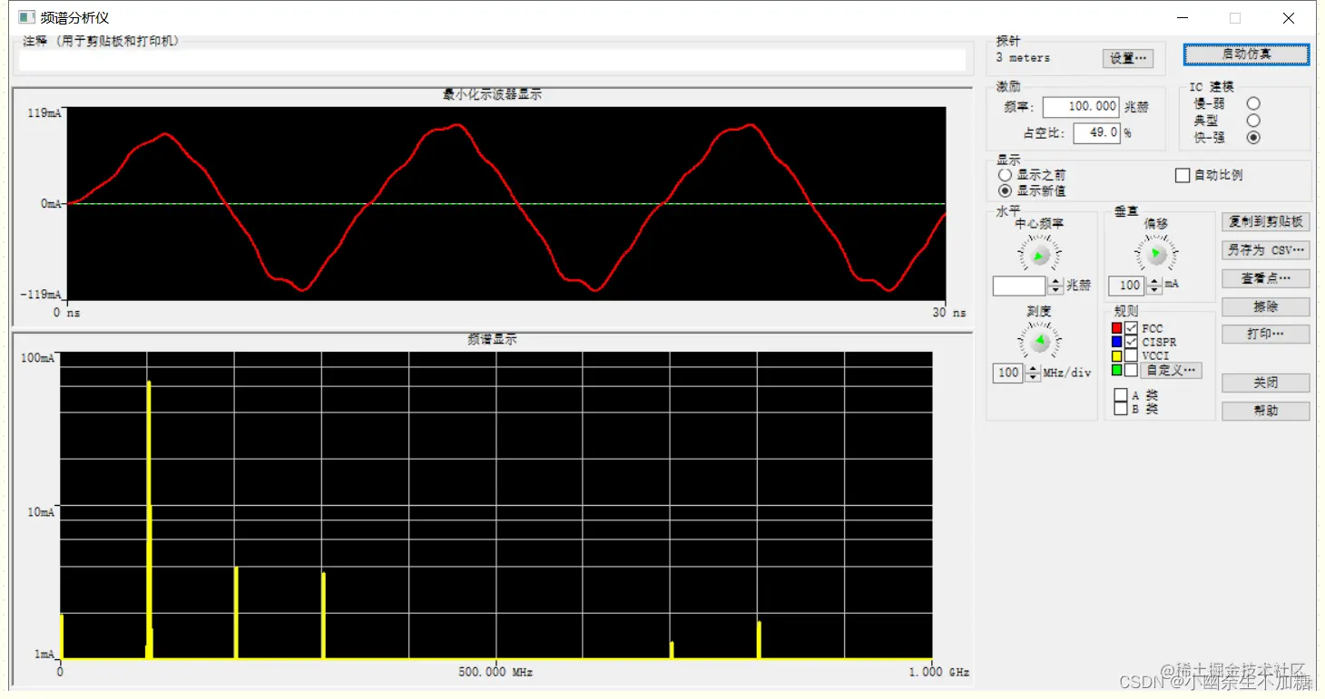Click the 擦除 button

point(1265,306)
